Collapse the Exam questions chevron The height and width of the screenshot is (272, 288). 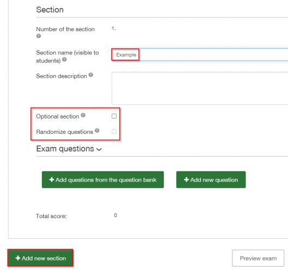click(99, 150)
